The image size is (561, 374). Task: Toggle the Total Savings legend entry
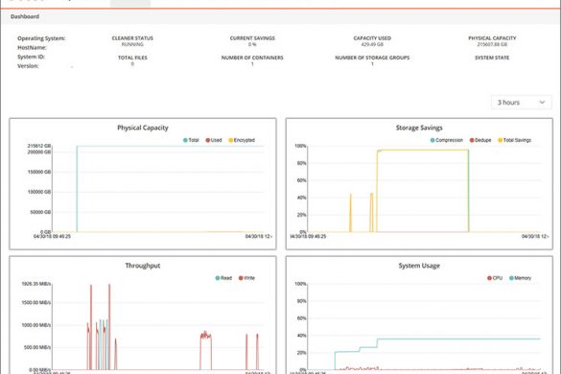[514, 140]
